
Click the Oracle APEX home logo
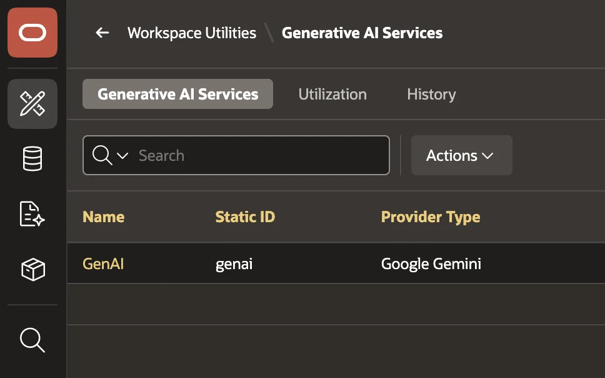pyautogui.click(x=32, y=33)
